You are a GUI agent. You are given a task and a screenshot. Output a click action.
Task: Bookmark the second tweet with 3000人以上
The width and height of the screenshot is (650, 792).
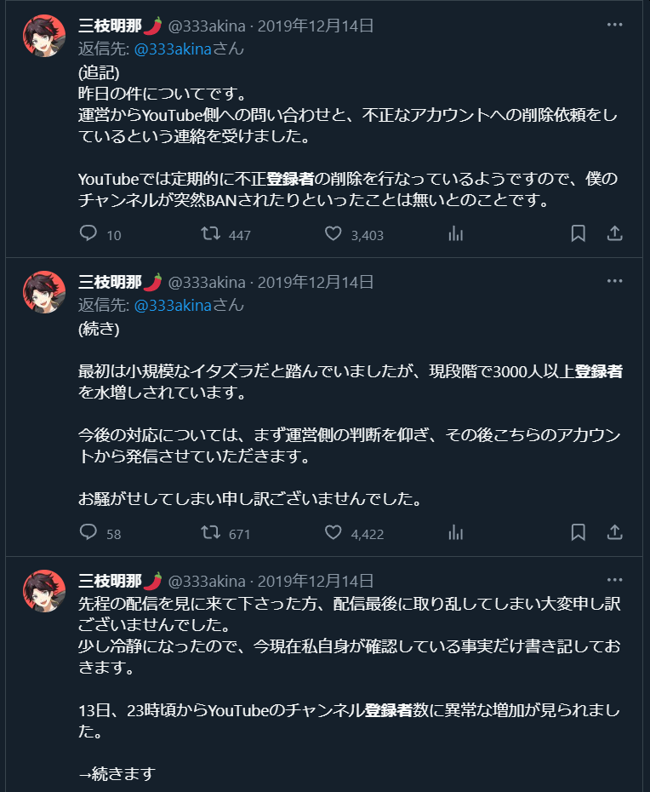click(x=578, y=533)
